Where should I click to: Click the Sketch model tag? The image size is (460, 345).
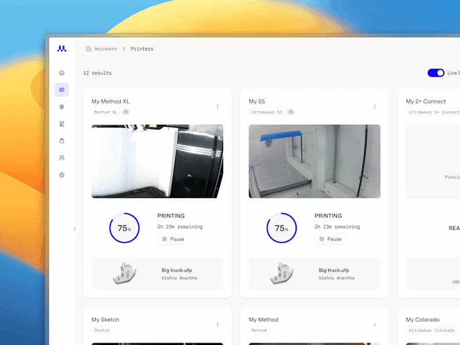pyautogui.click(x=102, y=330)
